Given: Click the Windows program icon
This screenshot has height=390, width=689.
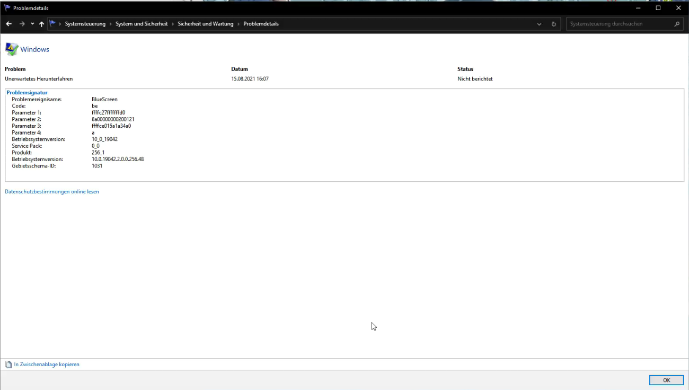Looking at the screenshot, I should coord(12,49).
